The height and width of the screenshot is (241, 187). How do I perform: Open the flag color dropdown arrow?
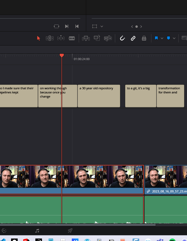(162, 38)
